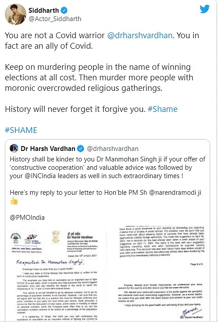Viewport: 218px width, 322px height.
Task: Click the ministry logo on letterhead
Action: point(16,238)
